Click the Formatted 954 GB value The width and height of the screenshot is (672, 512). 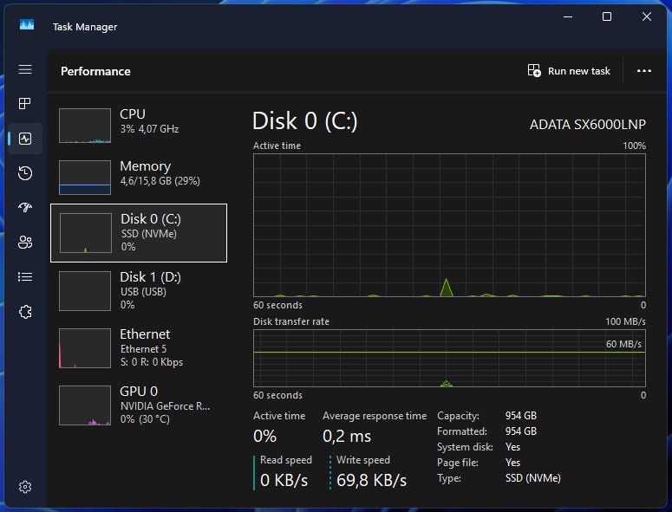coord(521,431)
